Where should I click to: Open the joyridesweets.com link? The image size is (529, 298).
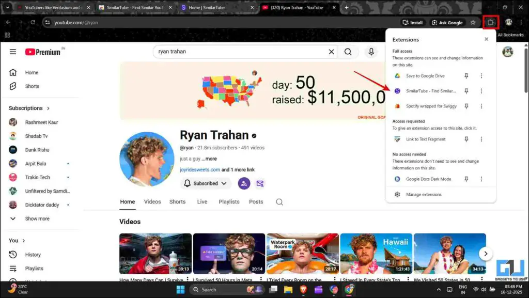coord(199,169)
